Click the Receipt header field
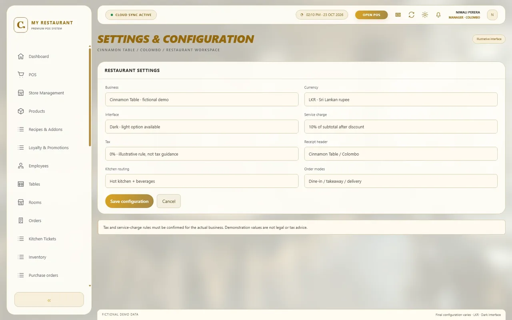Viewport: 512px width, 320px height. point(401,154)
